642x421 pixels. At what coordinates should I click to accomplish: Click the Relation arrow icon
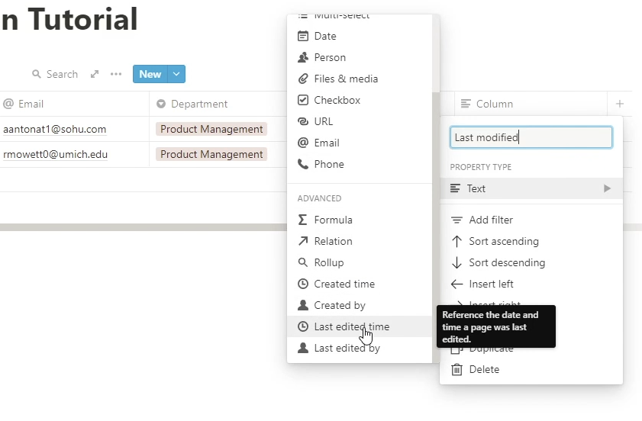pos(303,241)
